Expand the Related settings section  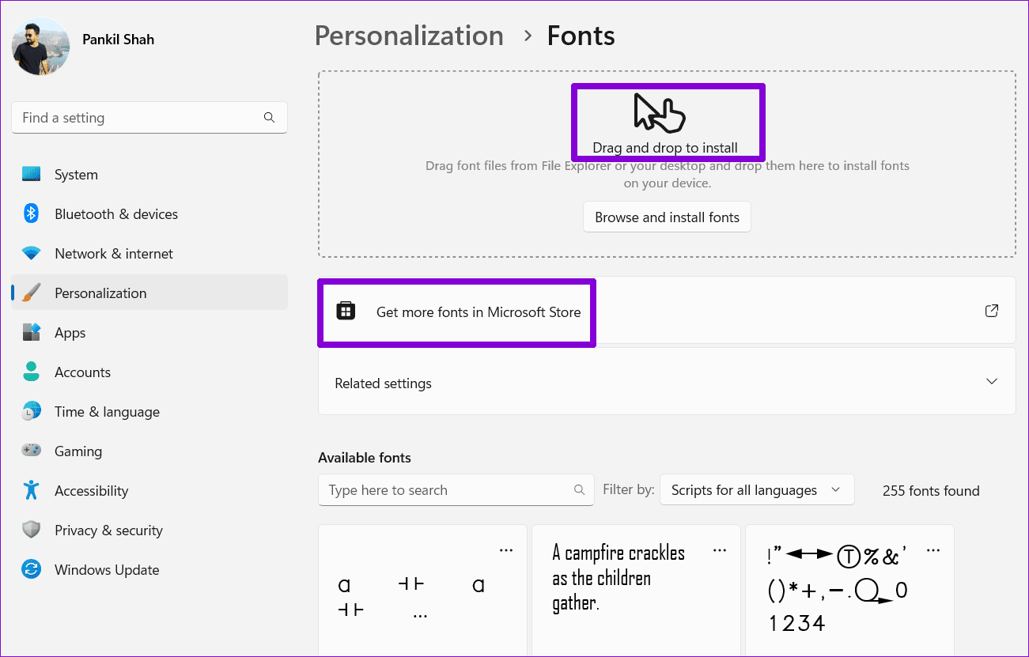(x=667, y=383)
